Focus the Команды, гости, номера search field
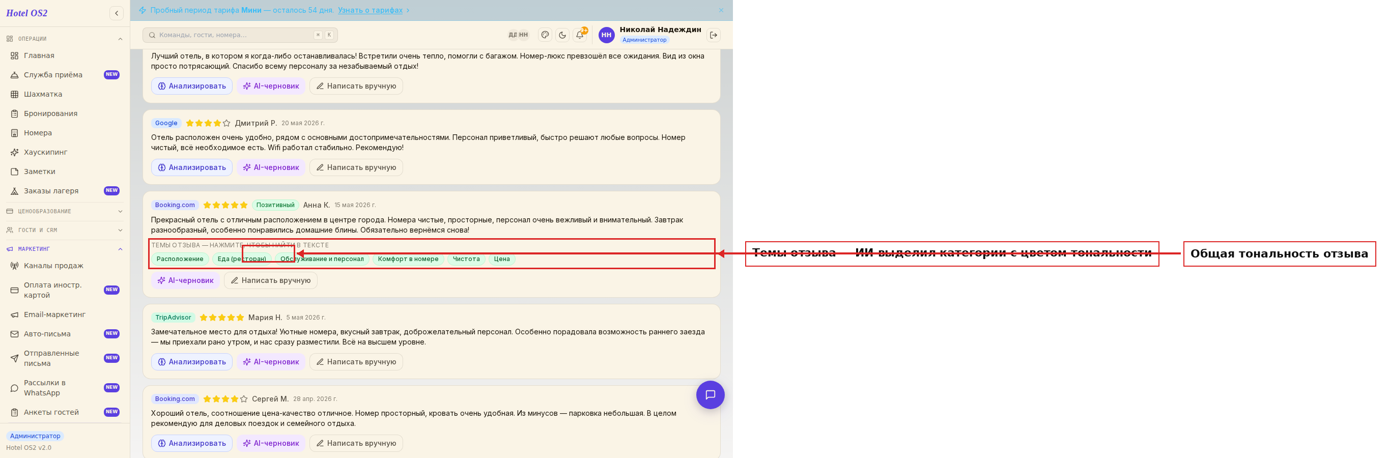The image size is (1388, 458). pyautogui.click(x=240, y=35)
